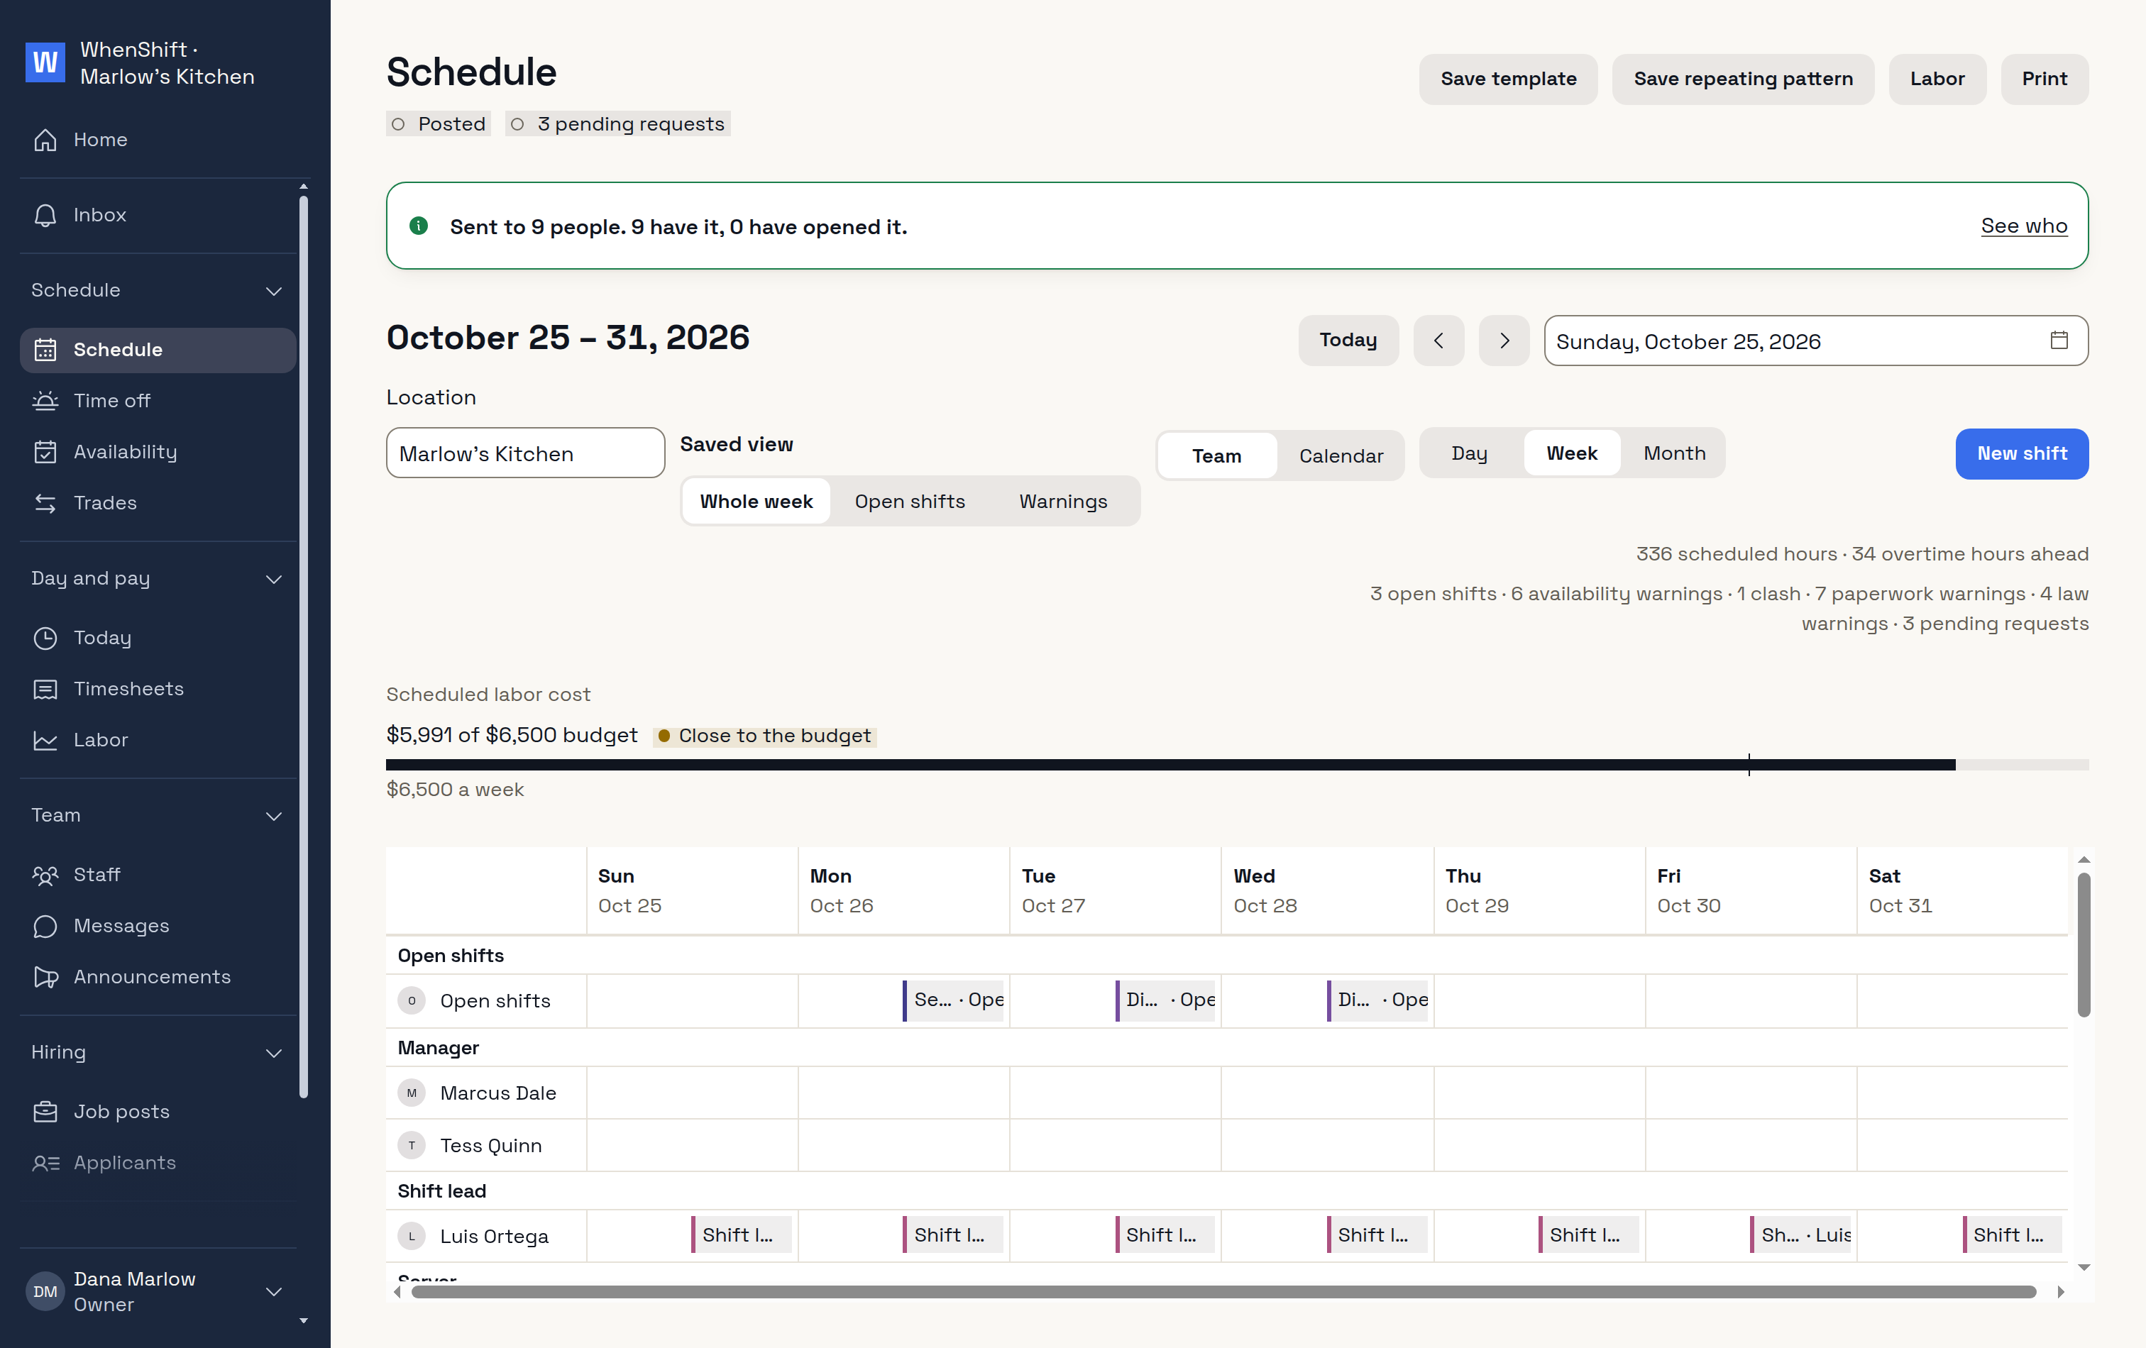Switch to Team view toggle

(1216, 456)
